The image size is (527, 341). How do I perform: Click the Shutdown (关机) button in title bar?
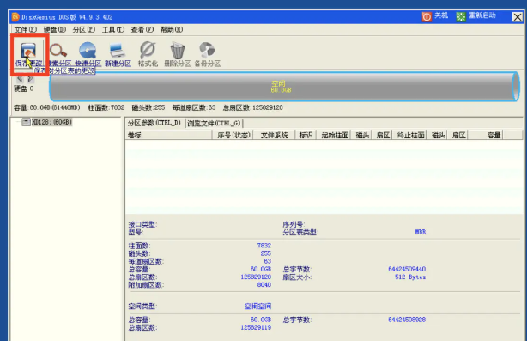pyautogui.click(x=435, y=16)
